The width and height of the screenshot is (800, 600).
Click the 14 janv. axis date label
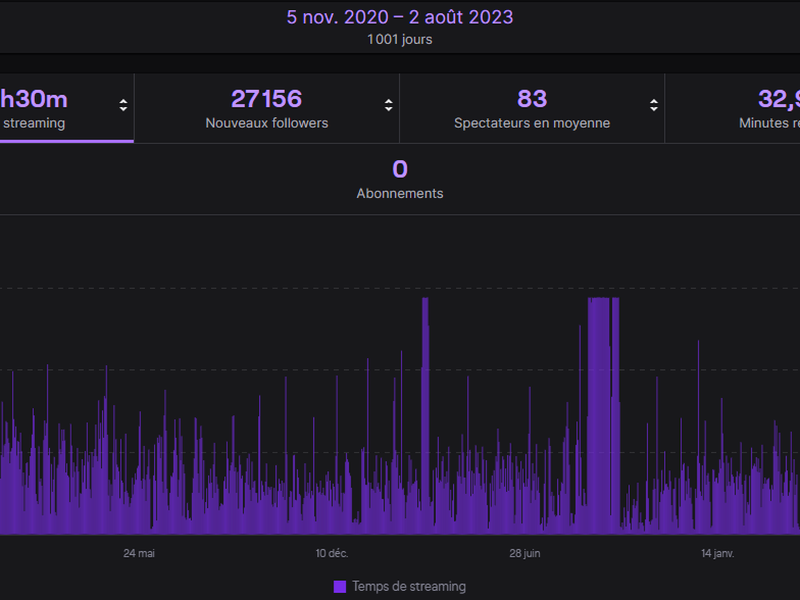(717, 553)
